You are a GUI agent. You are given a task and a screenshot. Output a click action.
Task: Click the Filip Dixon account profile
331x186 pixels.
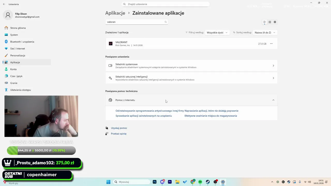coord(22,15)
